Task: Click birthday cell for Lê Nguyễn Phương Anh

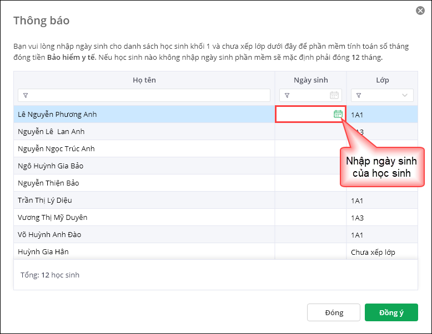Action: click(304, 114)
